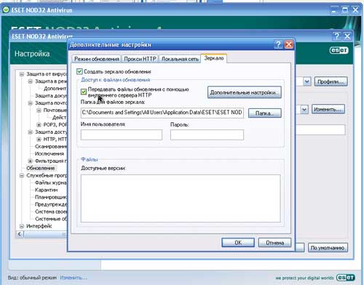Expand the 'HTTP, HTTPS' tree node
Viewport: 364px width, 285px height.
39,140
